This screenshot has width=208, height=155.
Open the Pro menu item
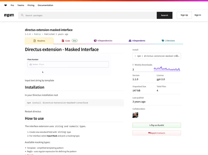pyautogui.click(x=12, y=5)
